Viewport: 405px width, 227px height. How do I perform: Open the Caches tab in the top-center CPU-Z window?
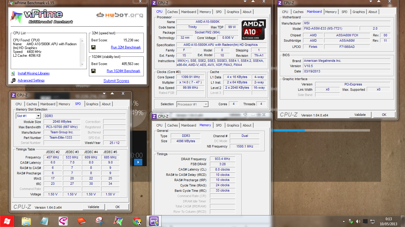(172, 12)
